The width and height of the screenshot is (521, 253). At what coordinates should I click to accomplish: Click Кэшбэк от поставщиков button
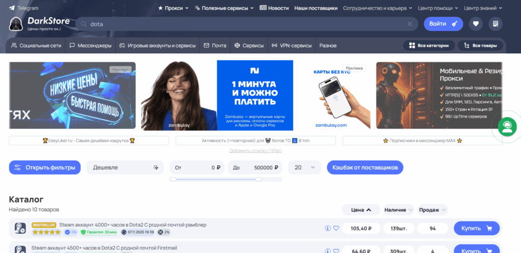coord(365,168)
